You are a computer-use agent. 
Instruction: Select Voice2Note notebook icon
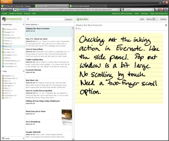point(3,67)
